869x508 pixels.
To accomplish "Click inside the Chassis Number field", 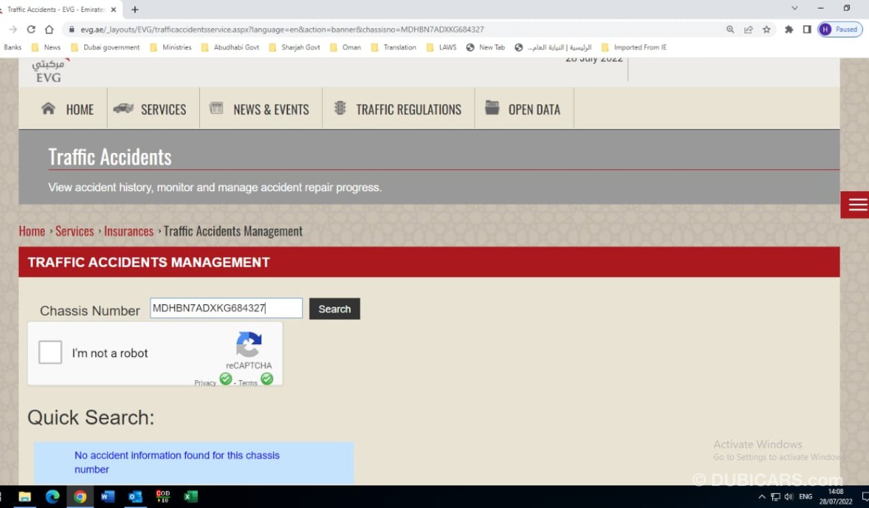I will (x=226, y=308).
